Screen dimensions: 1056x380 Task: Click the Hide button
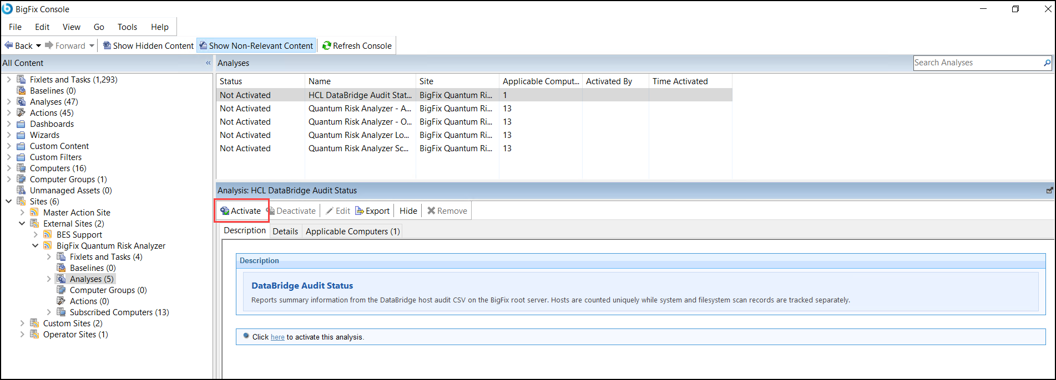click(x=408, y=210)
